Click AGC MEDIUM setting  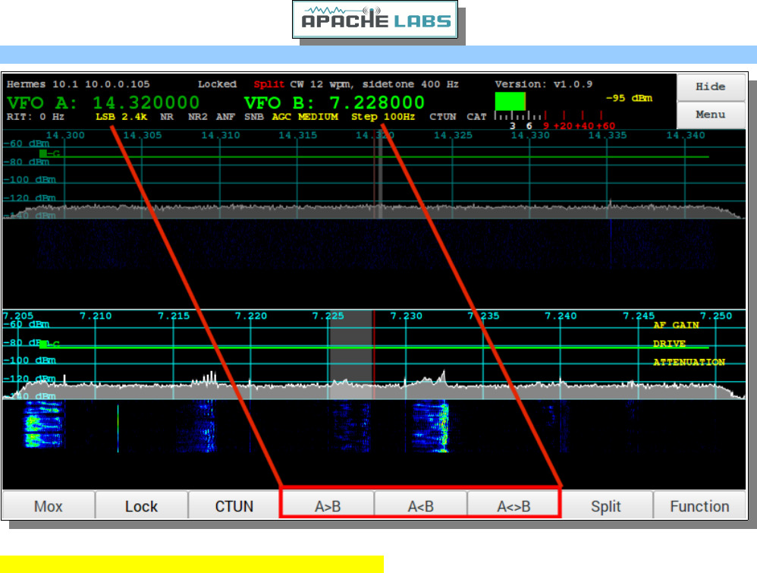[305, 117]
